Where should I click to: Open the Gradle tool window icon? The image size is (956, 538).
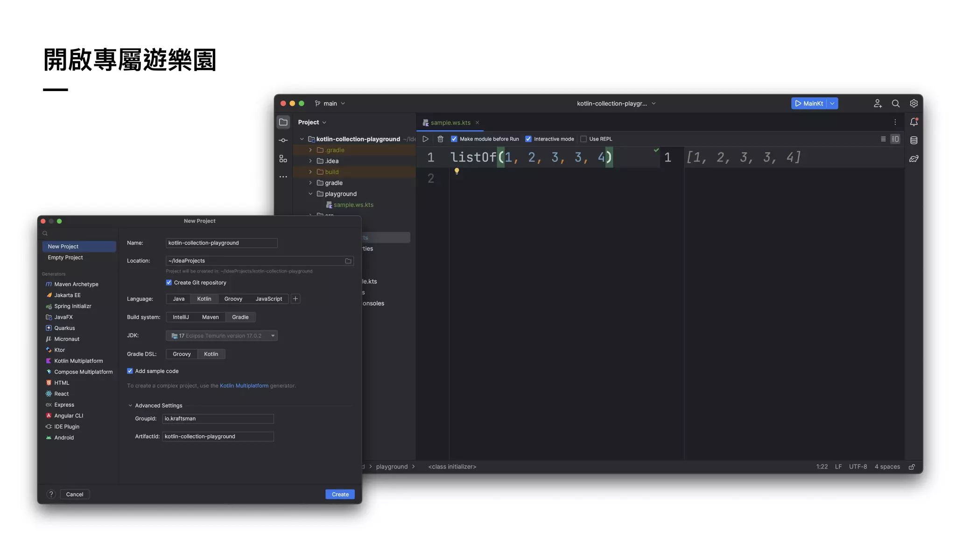(914, 159)
